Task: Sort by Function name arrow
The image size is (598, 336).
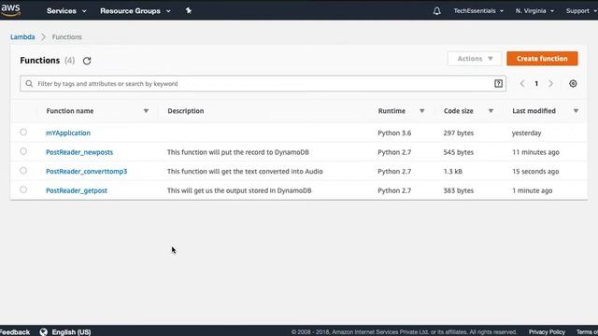Action: [x=146, y=111]
